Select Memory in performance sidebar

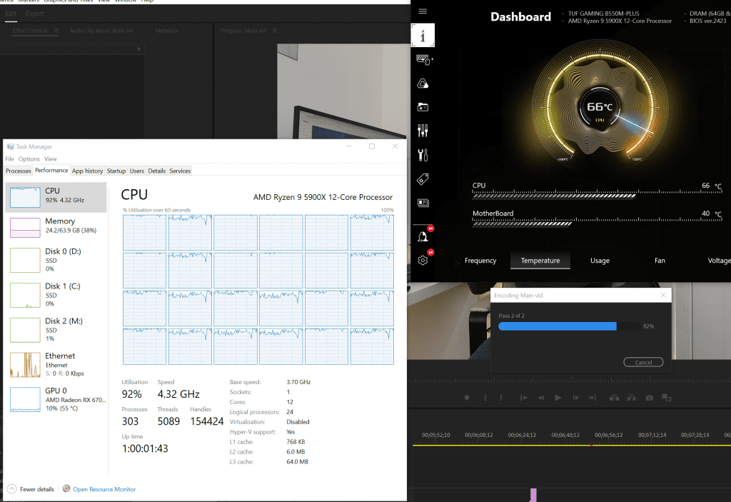[56, 227]
